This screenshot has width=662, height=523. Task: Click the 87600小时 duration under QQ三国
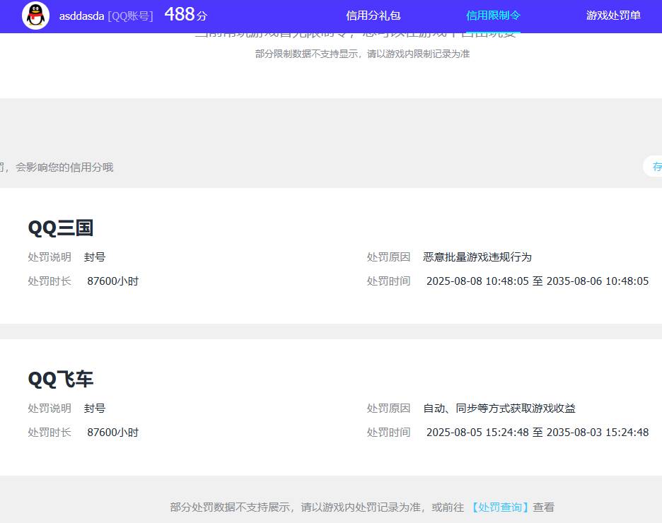coord(112,281)
